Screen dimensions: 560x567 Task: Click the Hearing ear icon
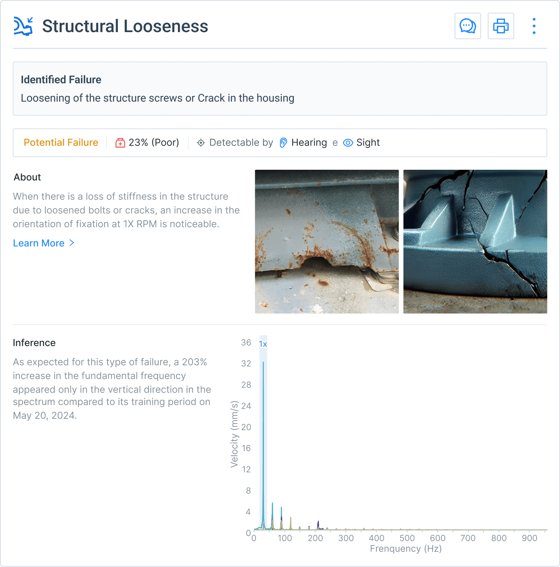(283, 143)
